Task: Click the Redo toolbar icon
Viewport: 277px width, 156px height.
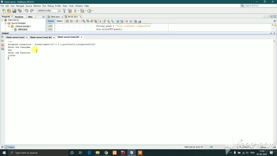Action: point(32,11)
